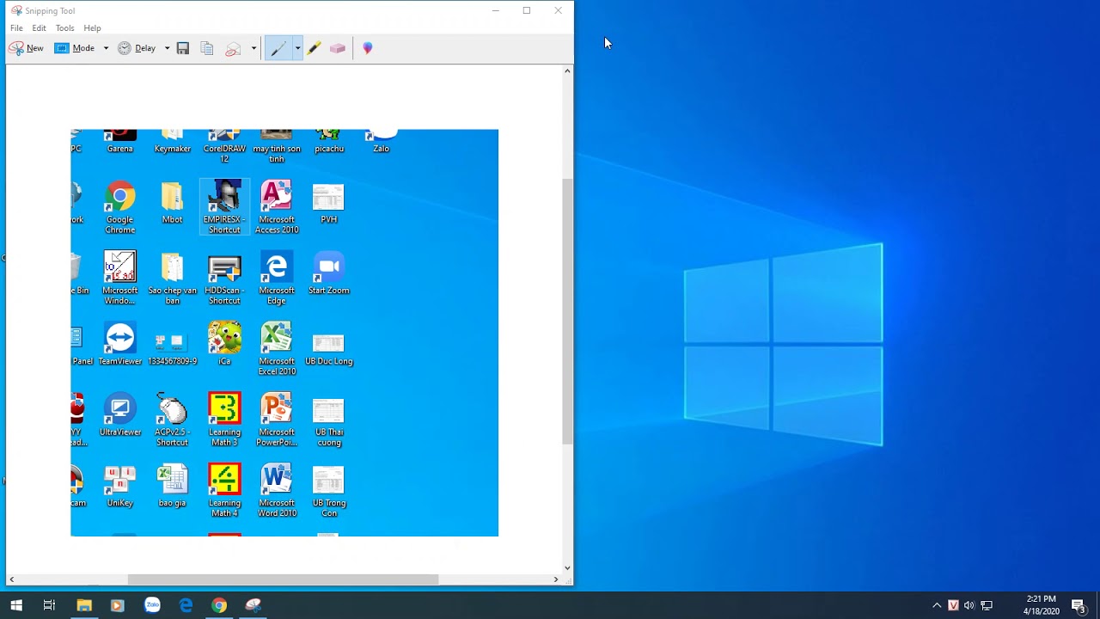Send the snip via the envelope icon
The height and width of the screenshot is (619, 1100).
[x=233, y=48]
